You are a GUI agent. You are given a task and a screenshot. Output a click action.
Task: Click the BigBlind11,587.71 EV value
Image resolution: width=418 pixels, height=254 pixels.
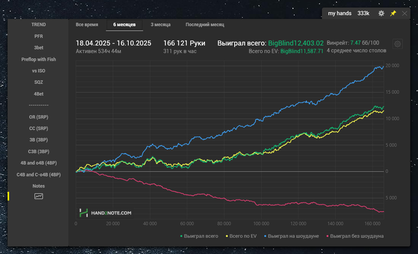point(302,51)
